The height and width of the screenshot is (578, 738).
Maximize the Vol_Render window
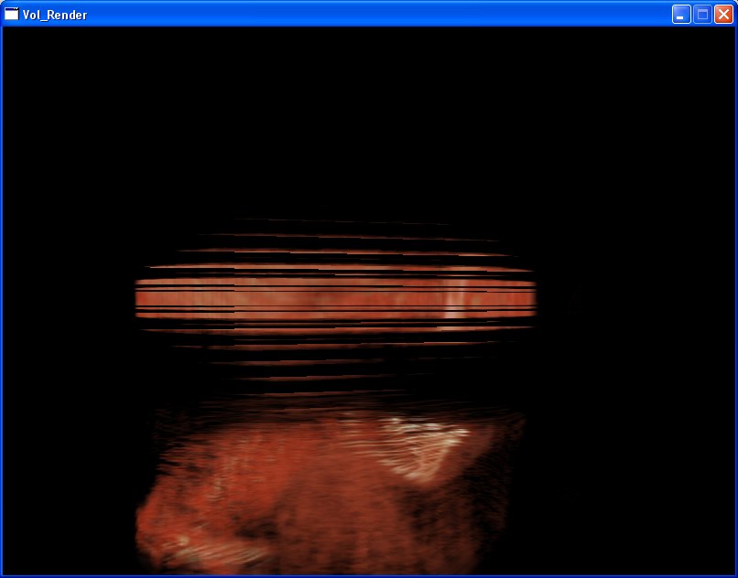(x=702, y=14)
